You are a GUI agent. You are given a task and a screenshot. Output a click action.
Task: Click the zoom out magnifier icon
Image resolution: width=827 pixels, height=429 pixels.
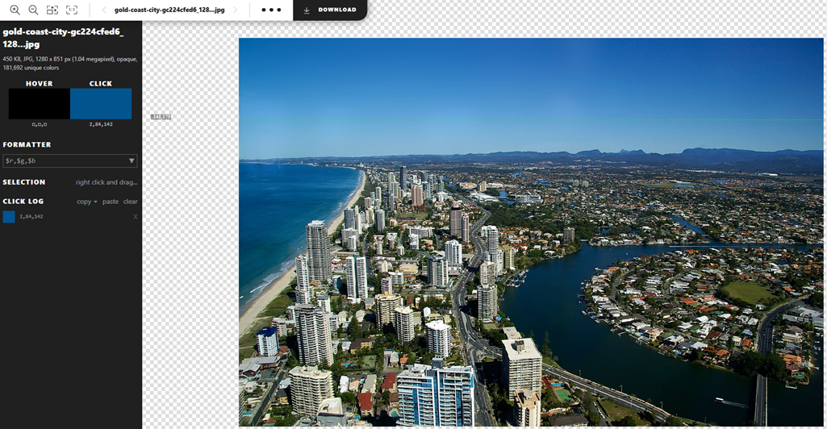point(33,10)
